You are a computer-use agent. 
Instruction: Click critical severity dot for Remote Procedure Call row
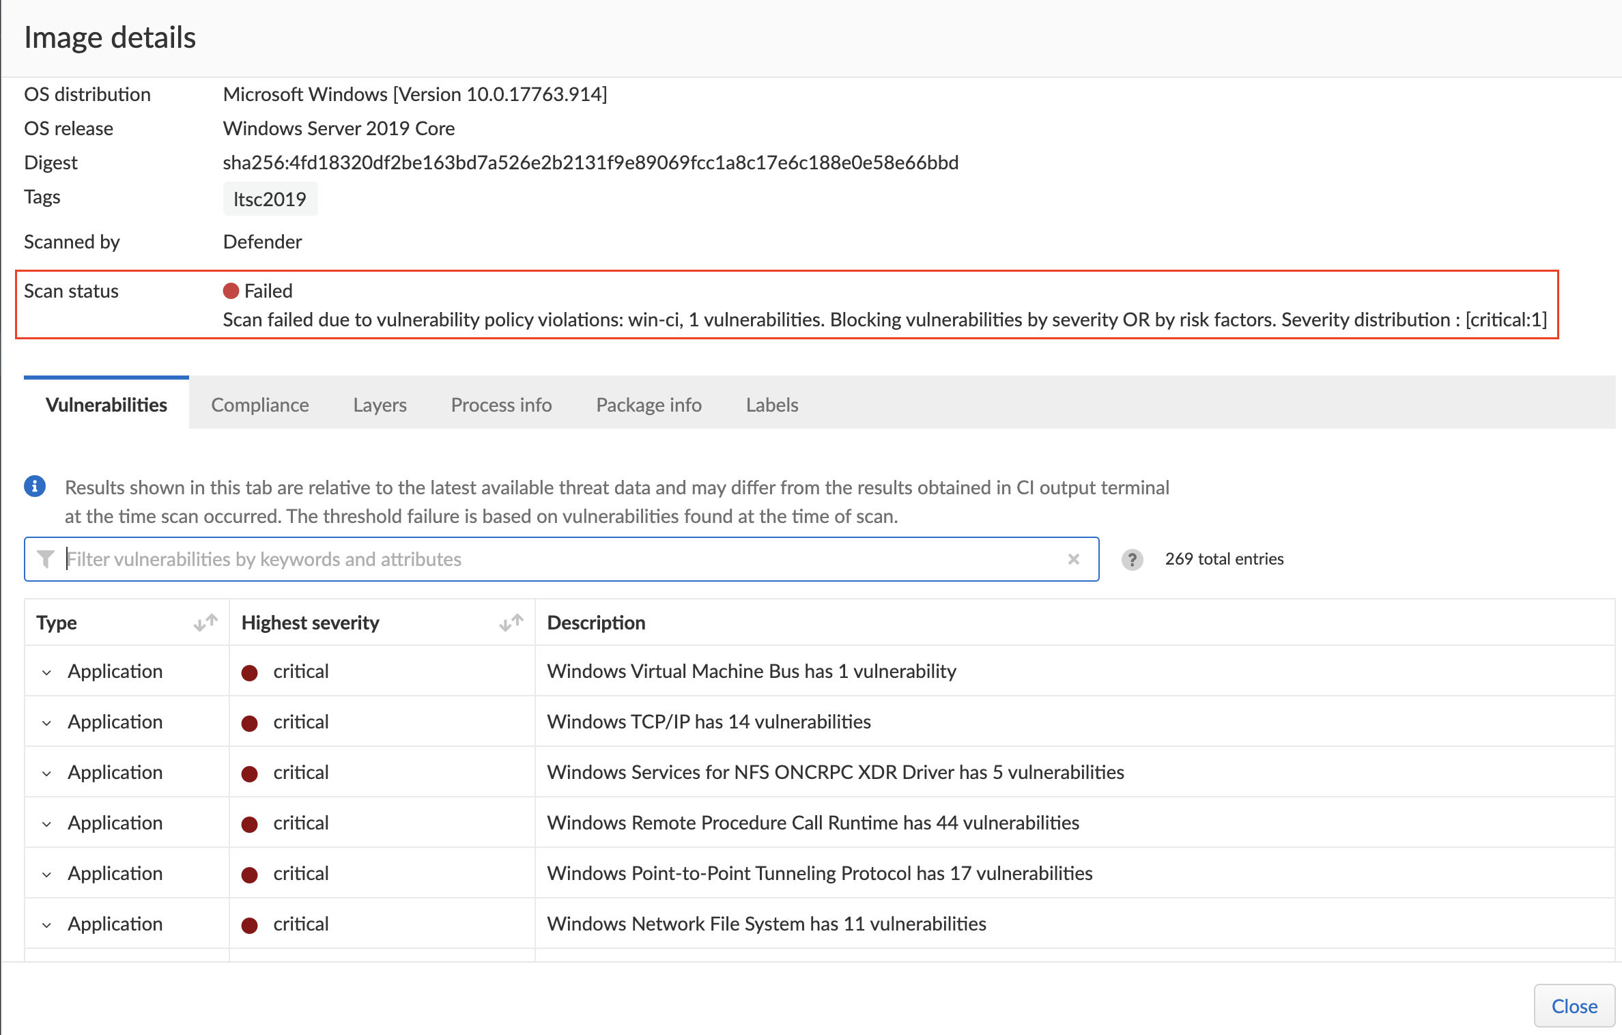click(x=250, y=824)
